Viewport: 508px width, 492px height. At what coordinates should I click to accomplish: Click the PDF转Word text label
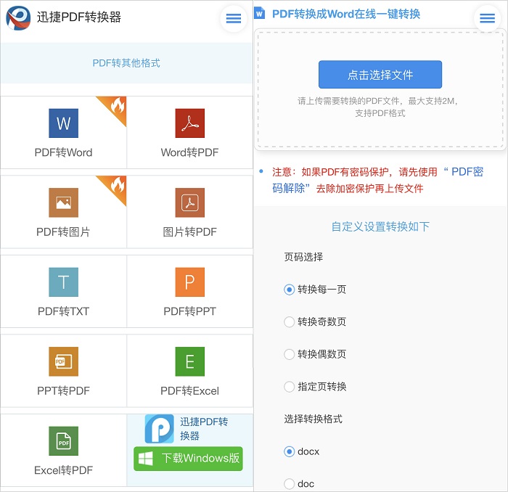coord(64,152)
